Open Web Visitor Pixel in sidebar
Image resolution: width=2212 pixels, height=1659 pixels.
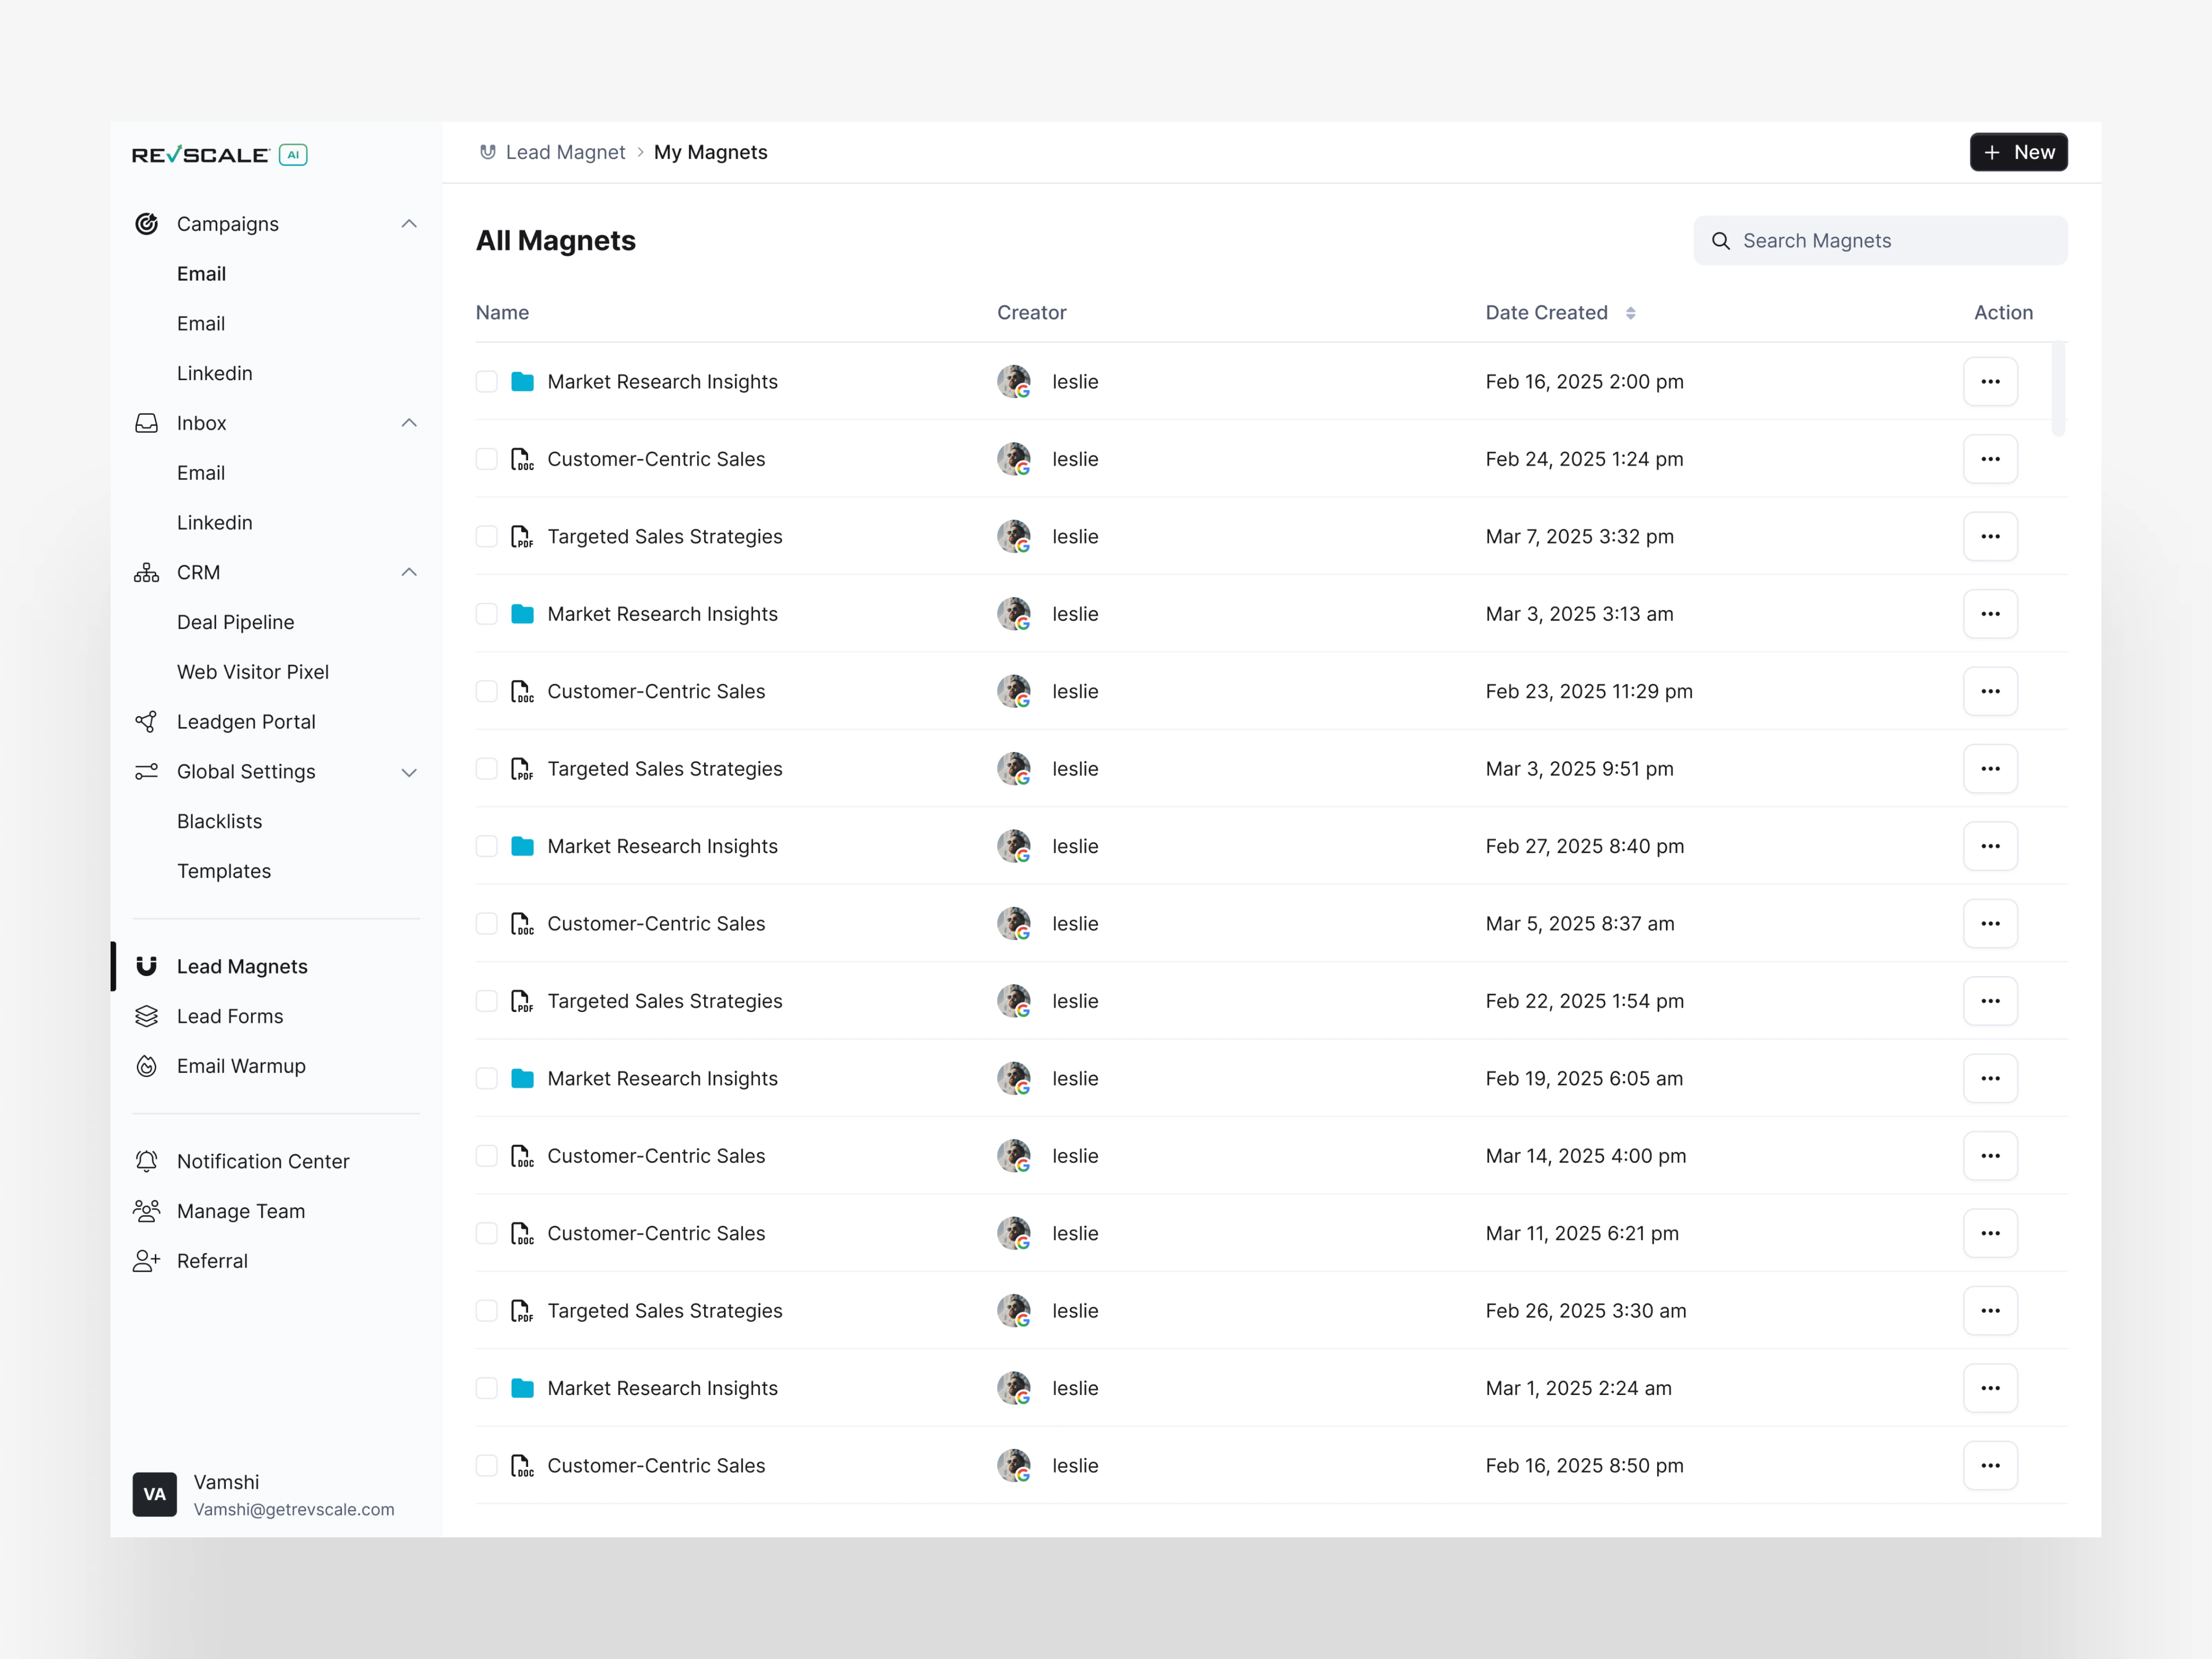(253, 672)
